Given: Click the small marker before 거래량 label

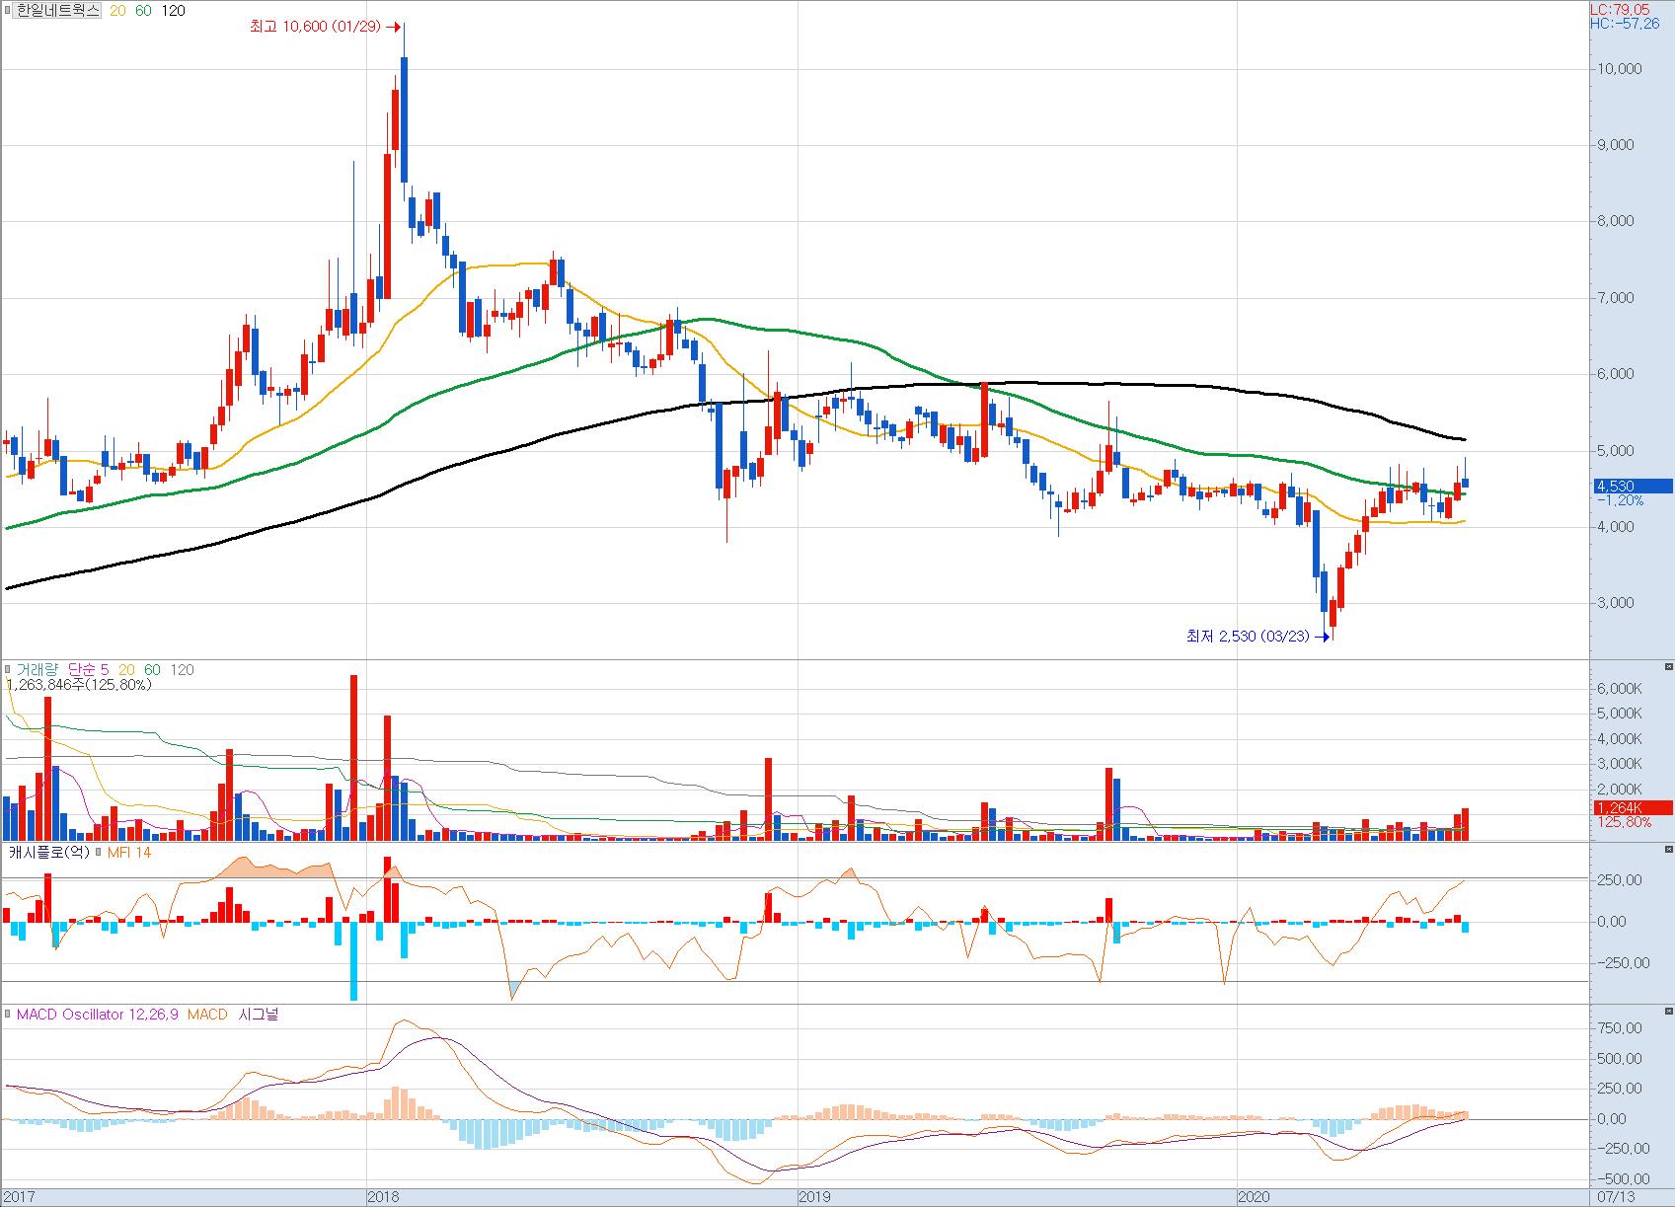Looking at the screenshot, I should pos(8,669).
